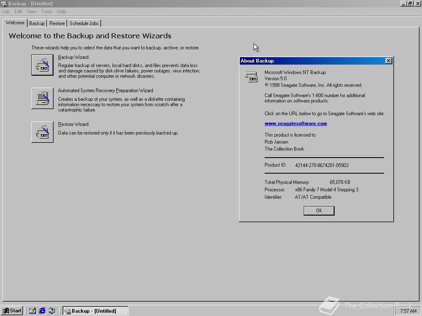
Task: Open the View menu
Action: [31, 12]
